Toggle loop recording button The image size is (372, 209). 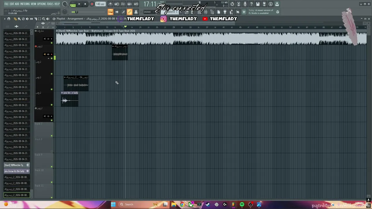136,4
